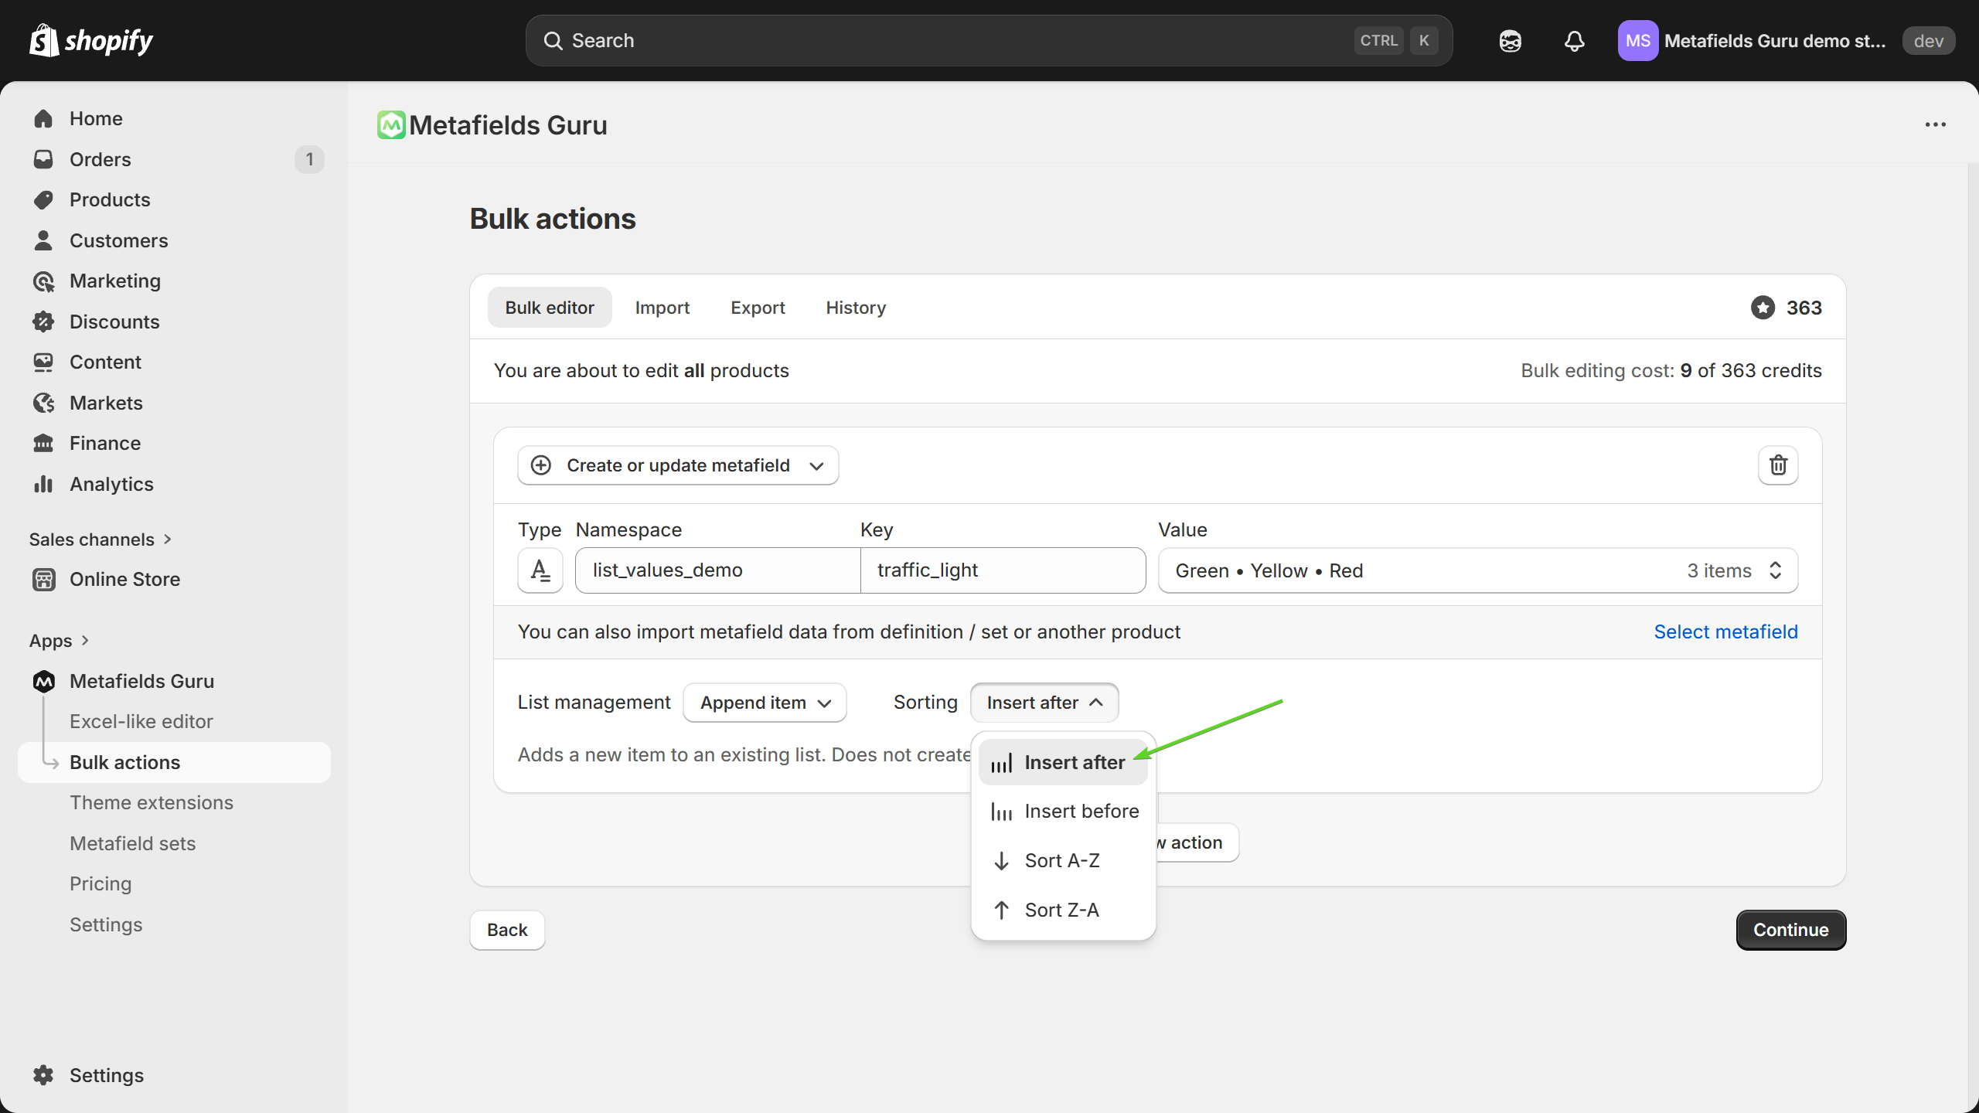Choose Sort A-Z from the dropdown
The width and height of the screenshot is (1979, 1113).
point(1061,860)
